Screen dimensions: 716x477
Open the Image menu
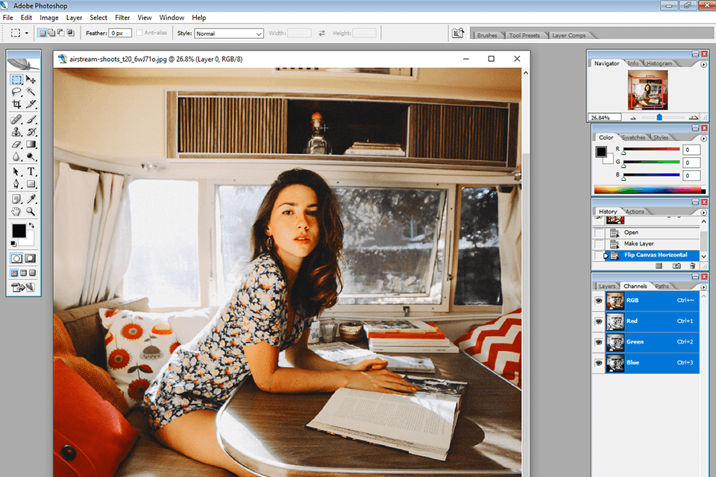[x=49, y=18]
